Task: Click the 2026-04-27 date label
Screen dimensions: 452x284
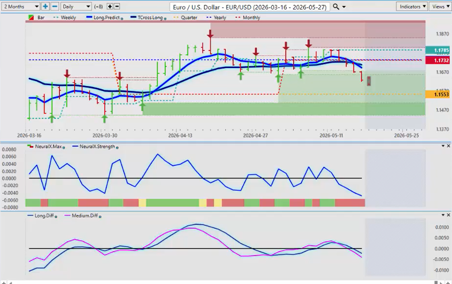Action: (256, 136)
